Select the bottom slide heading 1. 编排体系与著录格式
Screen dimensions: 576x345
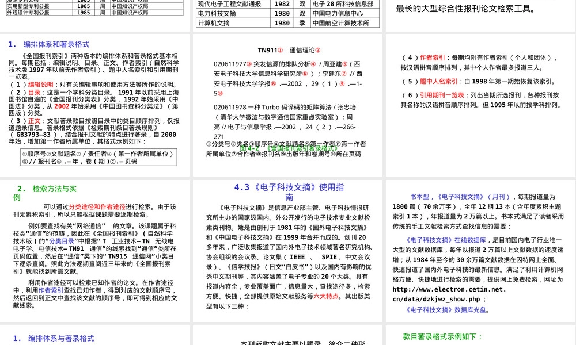tap(53, 339)
